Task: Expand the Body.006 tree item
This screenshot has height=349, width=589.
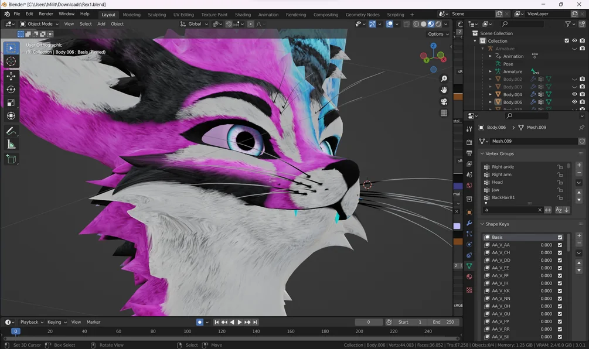Action: point(490,102)
